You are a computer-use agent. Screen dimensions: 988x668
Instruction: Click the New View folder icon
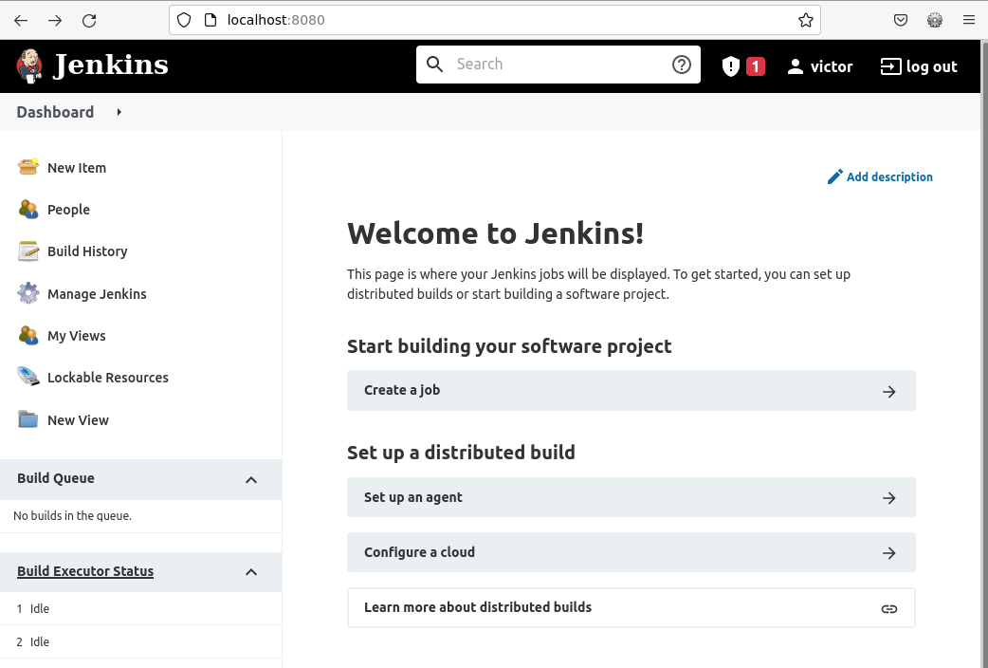tap(28, 419)
